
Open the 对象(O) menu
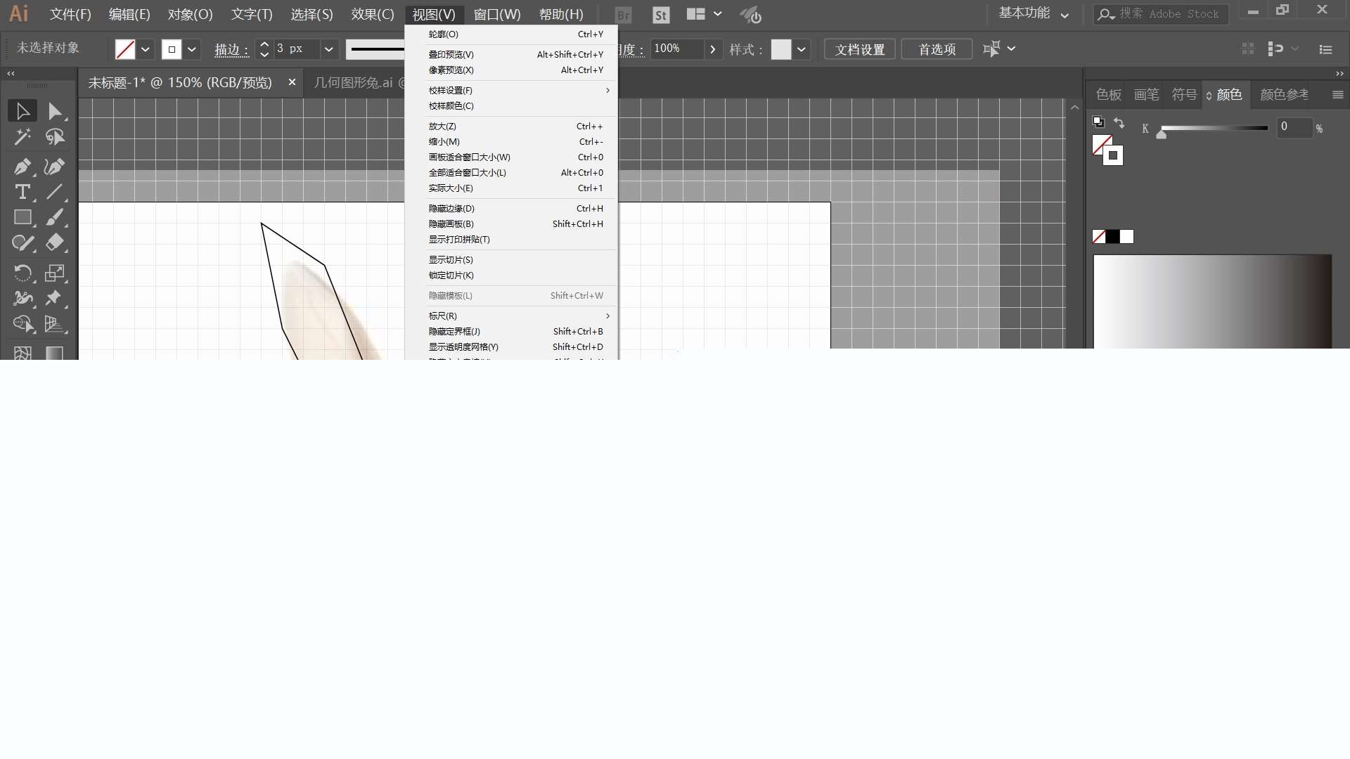click(x=190, y=15)
